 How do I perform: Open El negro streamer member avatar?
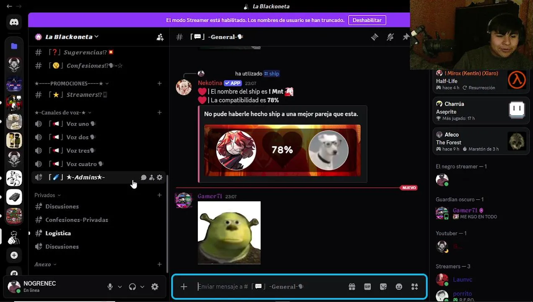pos(442,180)
